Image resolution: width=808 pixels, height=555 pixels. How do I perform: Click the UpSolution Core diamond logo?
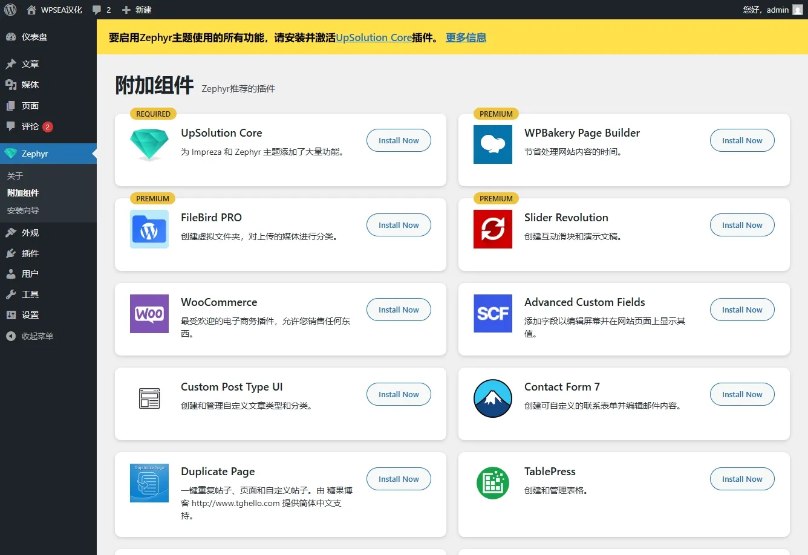point(149,144)
